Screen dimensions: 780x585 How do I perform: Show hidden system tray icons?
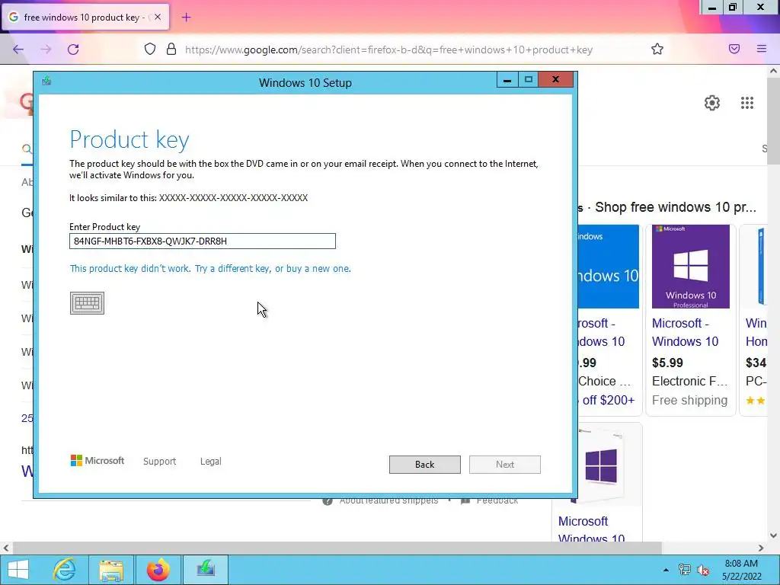(666, 570)
